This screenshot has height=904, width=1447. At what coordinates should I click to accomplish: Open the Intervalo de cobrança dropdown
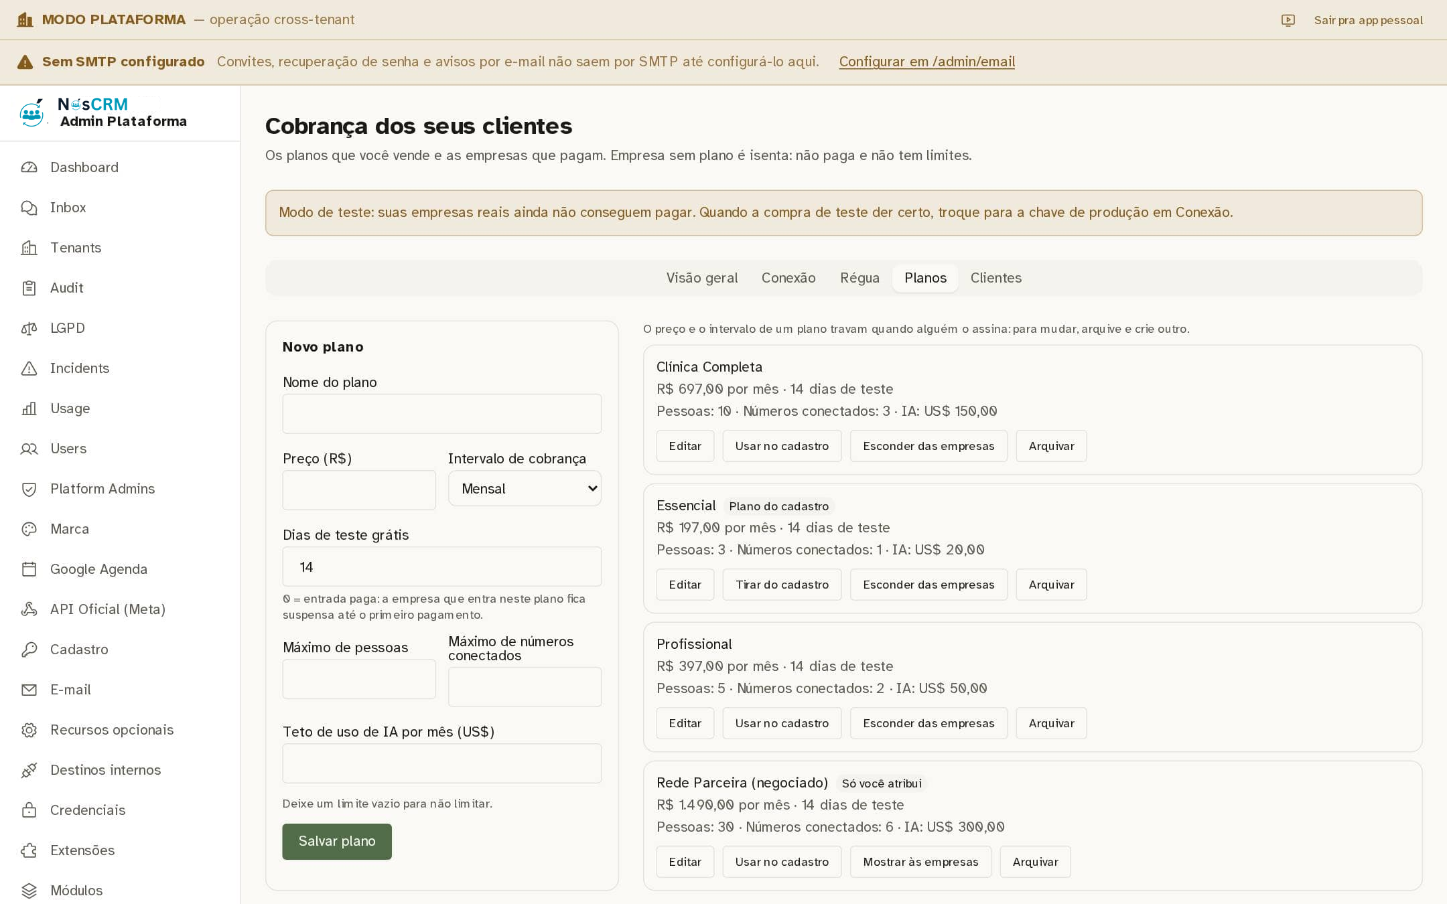click(525, 488)
